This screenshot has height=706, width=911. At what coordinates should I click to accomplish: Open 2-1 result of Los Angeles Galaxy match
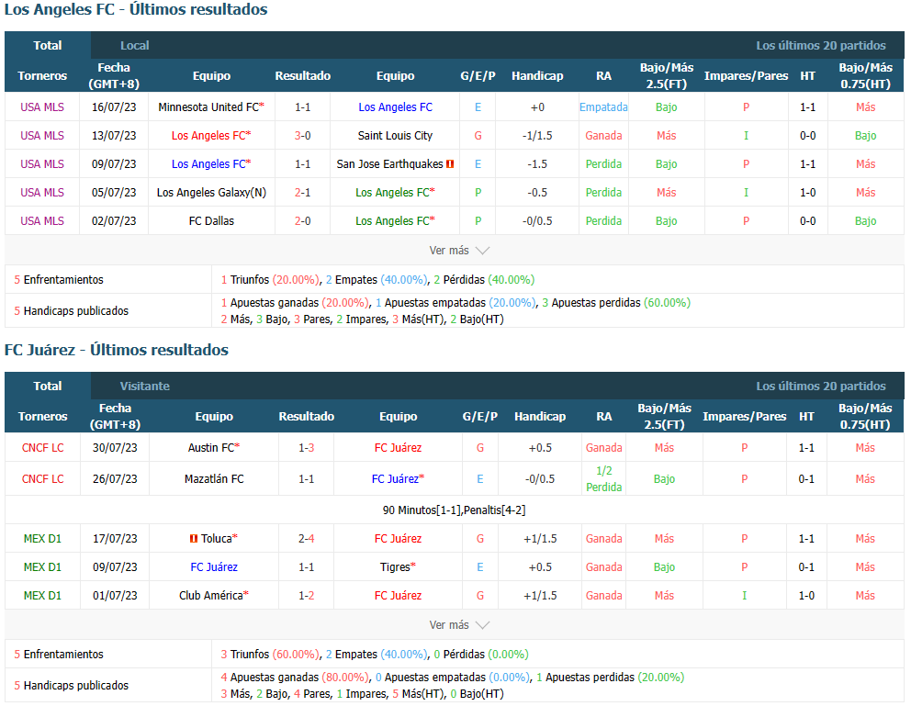click(303, 192)
